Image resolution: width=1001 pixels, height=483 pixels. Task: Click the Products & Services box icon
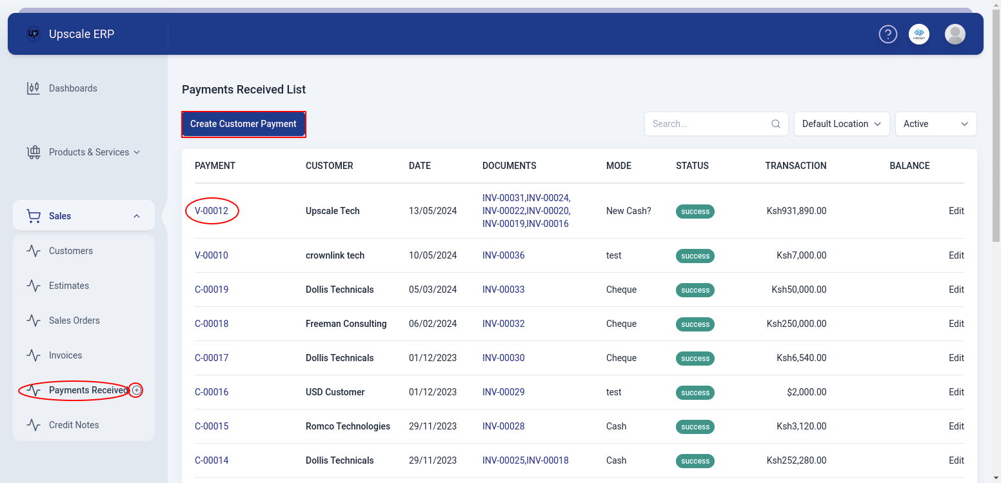coord(33,152)
